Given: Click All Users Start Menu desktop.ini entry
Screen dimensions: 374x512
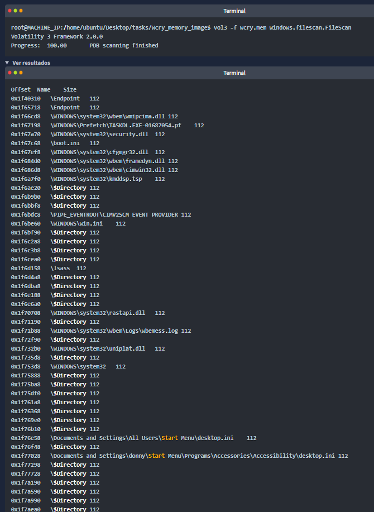Looking at the screenshot, I should [x=142, y=438].
